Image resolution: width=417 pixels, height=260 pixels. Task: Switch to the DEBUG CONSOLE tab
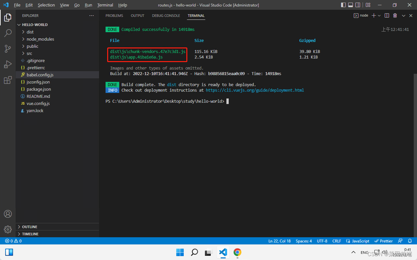[166, 16]
